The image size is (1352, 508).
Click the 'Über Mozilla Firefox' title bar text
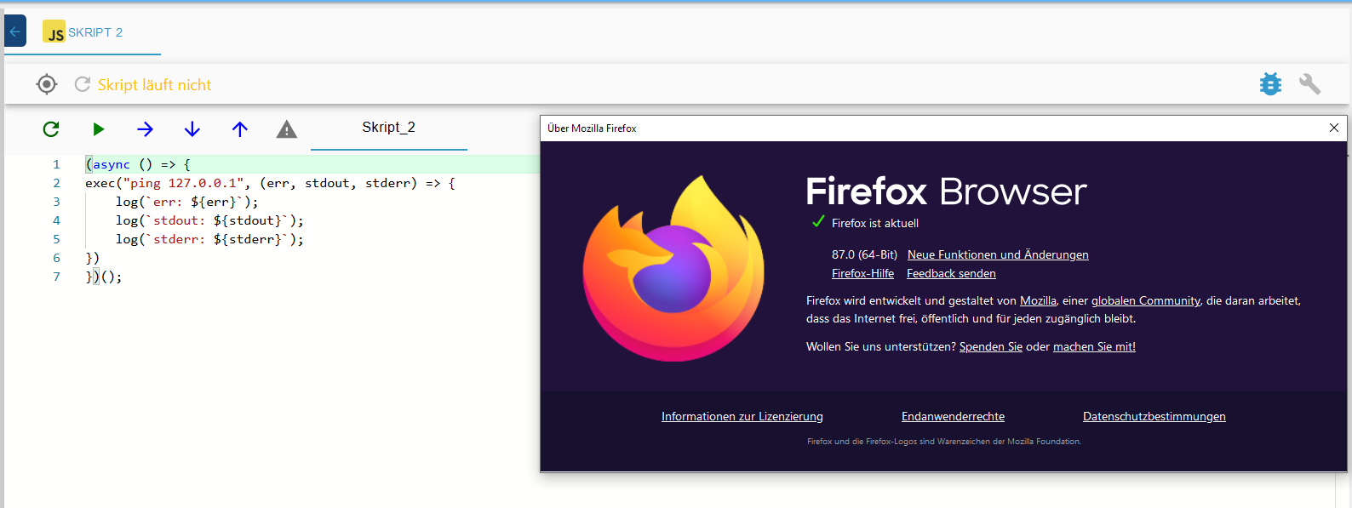(x=592, y=128)
